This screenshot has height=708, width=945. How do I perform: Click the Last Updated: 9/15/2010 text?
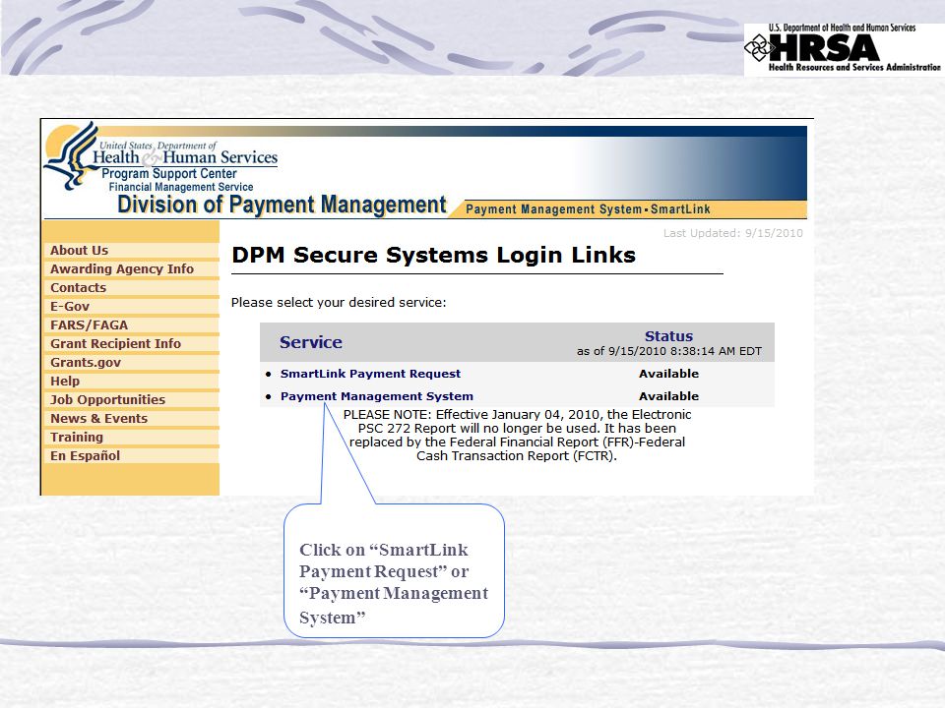pyautogui.click(x=732, y=233)
